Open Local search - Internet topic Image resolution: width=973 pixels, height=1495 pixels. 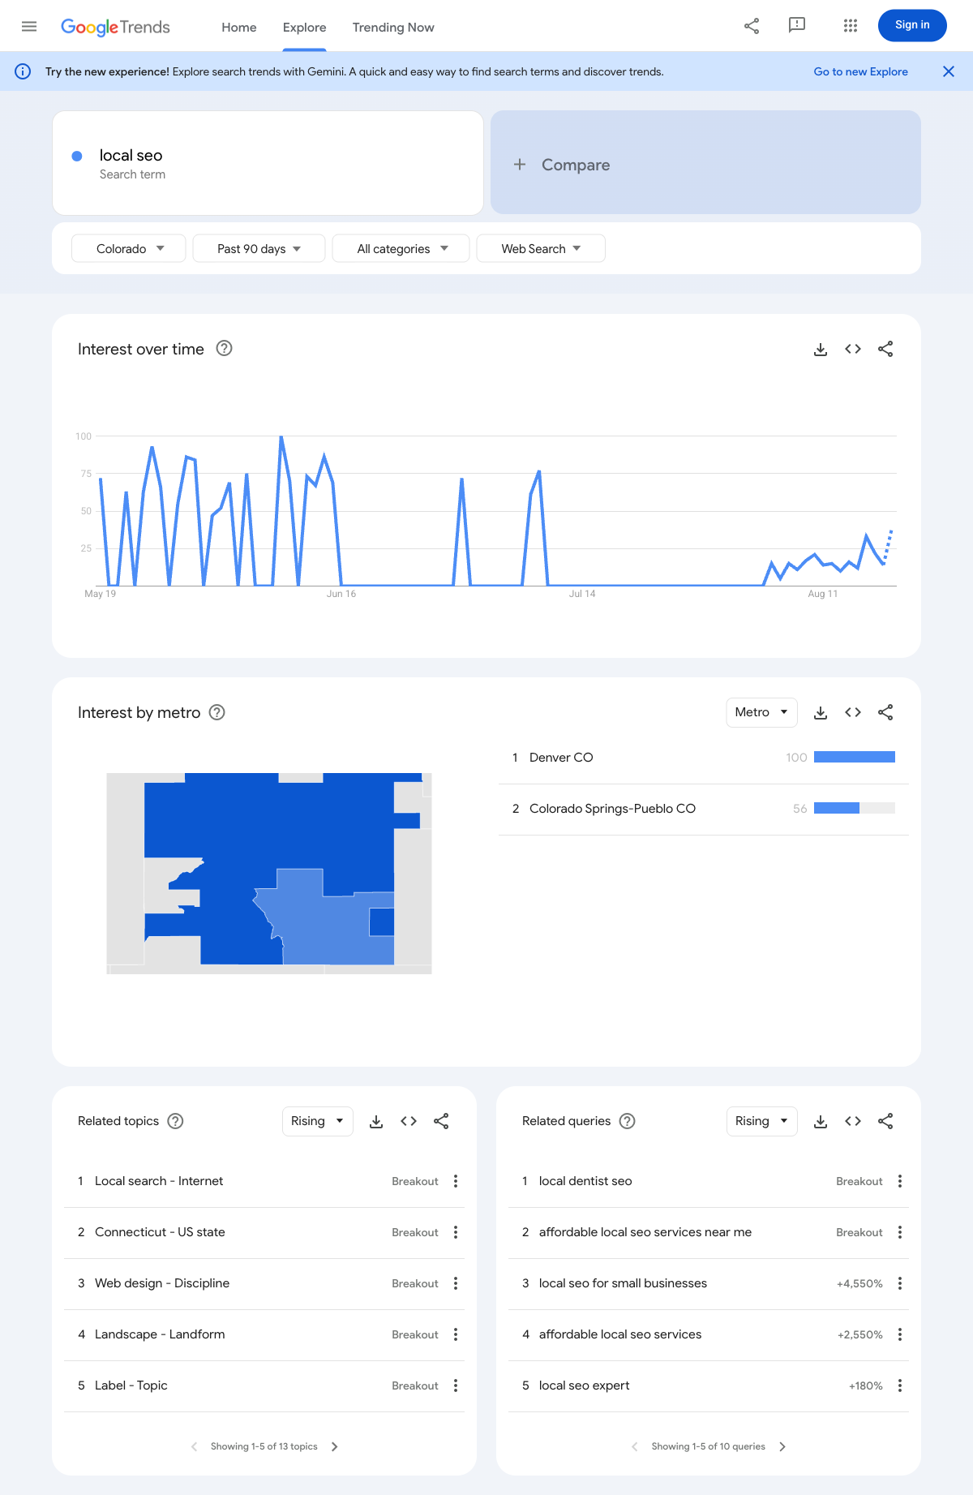click(x=159, y=1181)
